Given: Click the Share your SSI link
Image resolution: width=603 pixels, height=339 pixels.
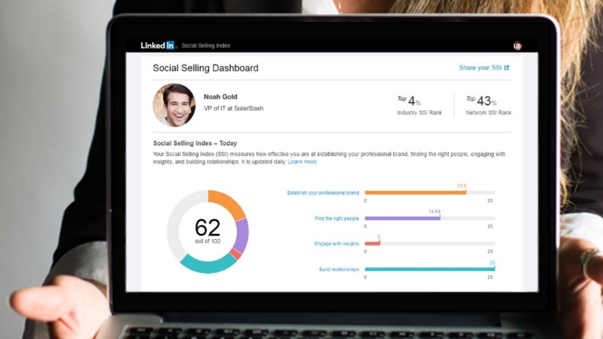Looking at the screenshot, I should pyautogui.click(x=484, y=67).
